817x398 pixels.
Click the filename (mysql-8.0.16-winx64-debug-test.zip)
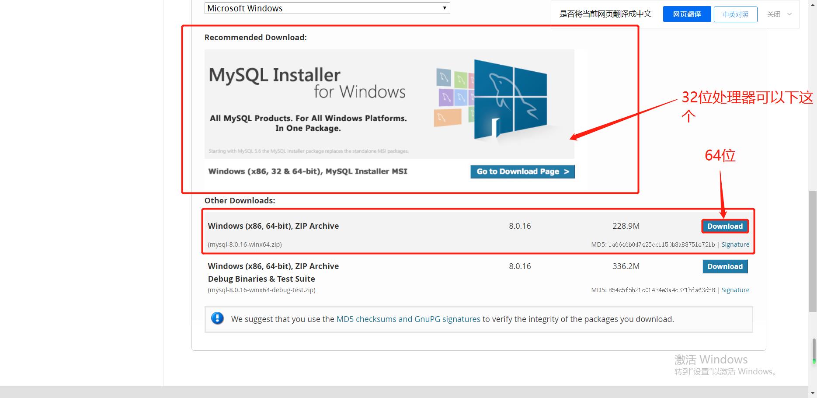261,290
